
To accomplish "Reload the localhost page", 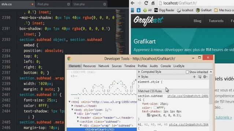I will point(146,3).
